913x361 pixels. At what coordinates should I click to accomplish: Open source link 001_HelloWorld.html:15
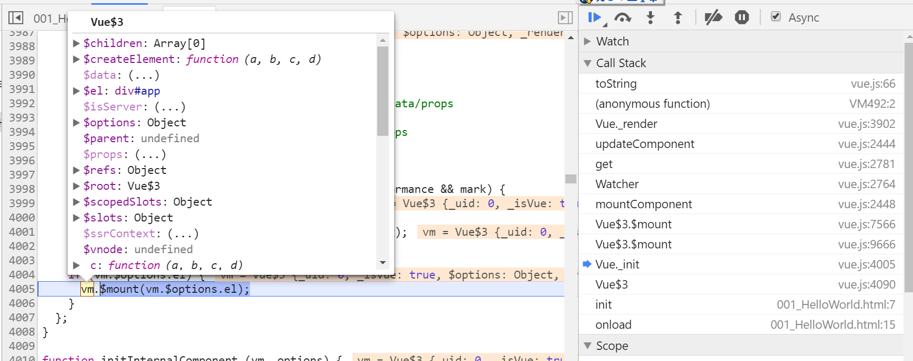coord(833,325)
